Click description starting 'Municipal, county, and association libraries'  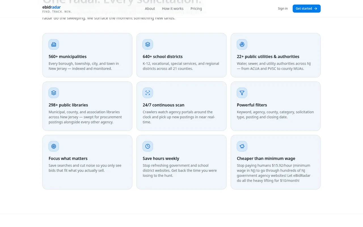point(85,117)
